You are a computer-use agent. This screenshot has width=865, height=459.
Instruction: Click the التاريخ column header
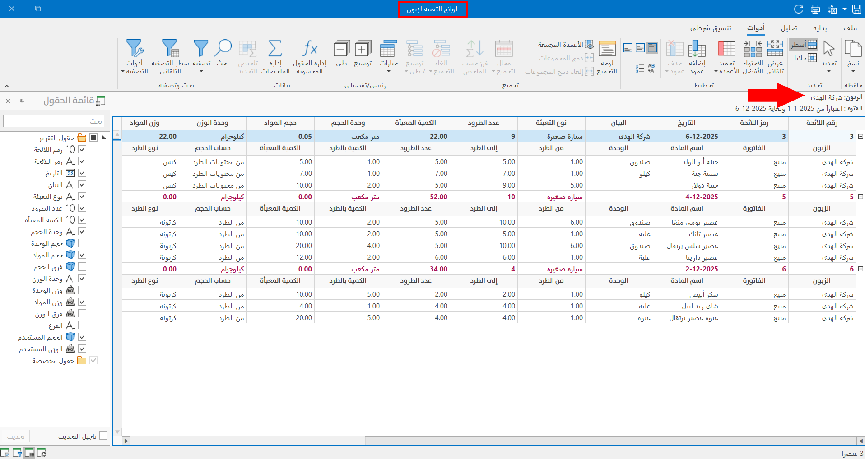point(686,123)
